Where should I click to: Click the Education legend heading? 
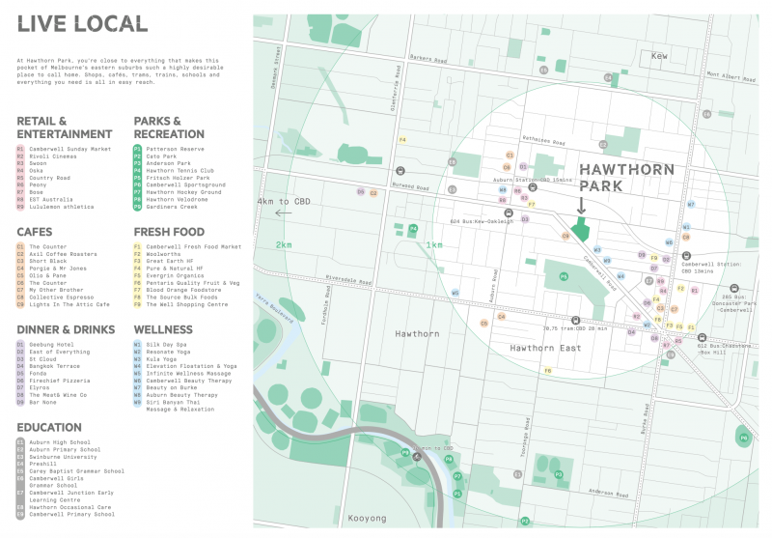49,428
